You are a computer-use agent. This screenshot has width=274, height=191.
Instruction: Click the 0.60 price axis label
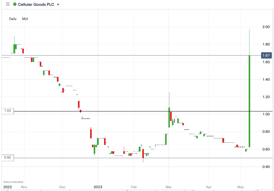tap(266, 150)
